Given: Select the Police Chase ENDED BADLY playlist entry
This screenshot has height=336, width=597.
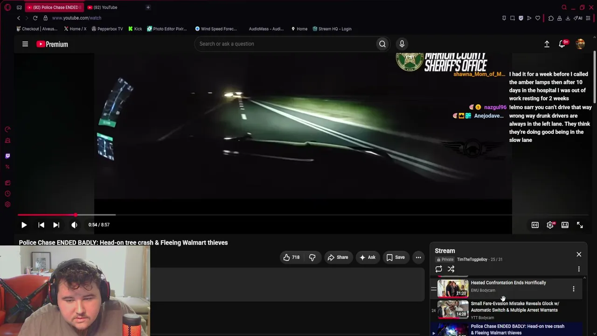Looking at the screenshot, I should (506, 329).
